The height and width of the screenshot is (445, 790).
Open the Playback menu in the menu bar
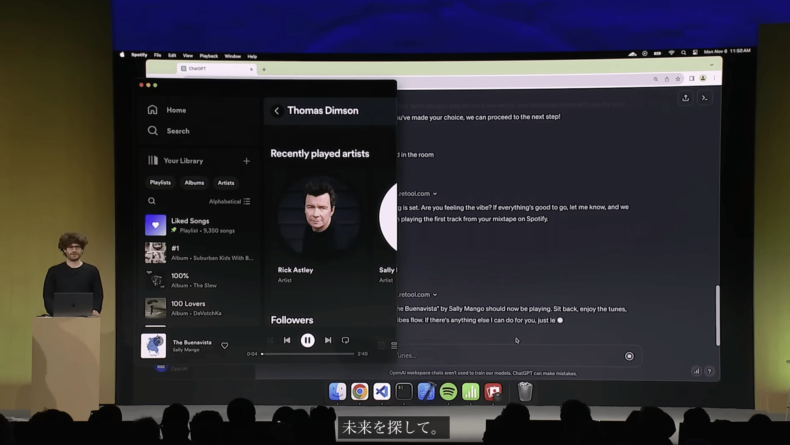click(x=209, y=56)
